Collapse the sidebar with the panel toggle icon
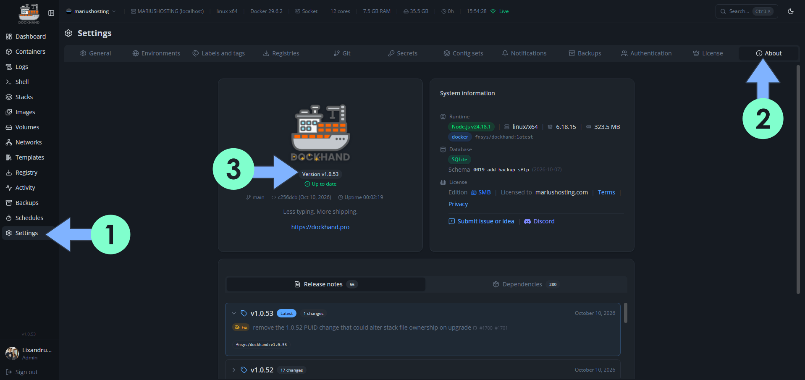805x380 pixels. click(x=51, y=13)
